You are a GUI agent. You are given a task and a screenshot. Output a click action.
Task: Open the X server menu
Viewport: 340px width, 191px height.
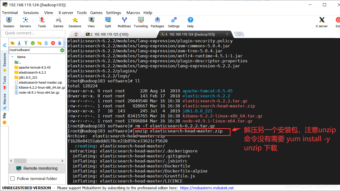pyautogui.click(x=66, y=13)
